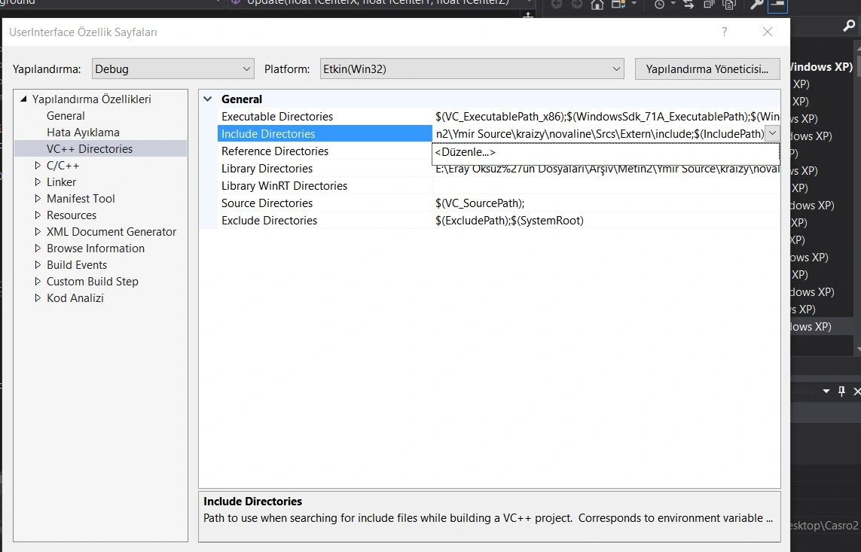
Task: Select the <Düzenle...> option in list
Action: (465, 152)
